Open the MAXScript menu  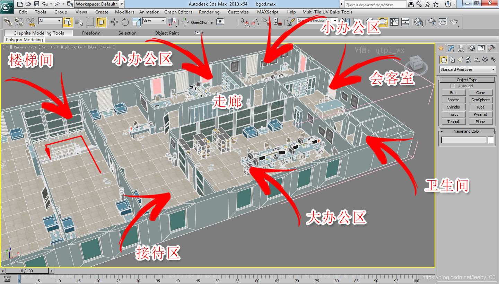[x=268, y=12]
